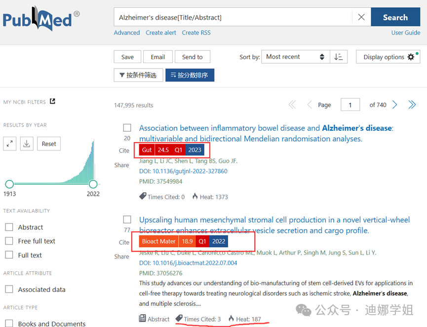Click the Email button
Screen dimensions: 427x327
(x=158, y=57)
